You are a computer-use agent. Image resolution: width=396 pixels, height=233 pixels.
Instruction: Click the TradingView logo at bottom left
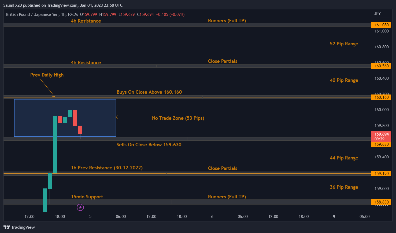pyautogui.click(x=19, y=227)
